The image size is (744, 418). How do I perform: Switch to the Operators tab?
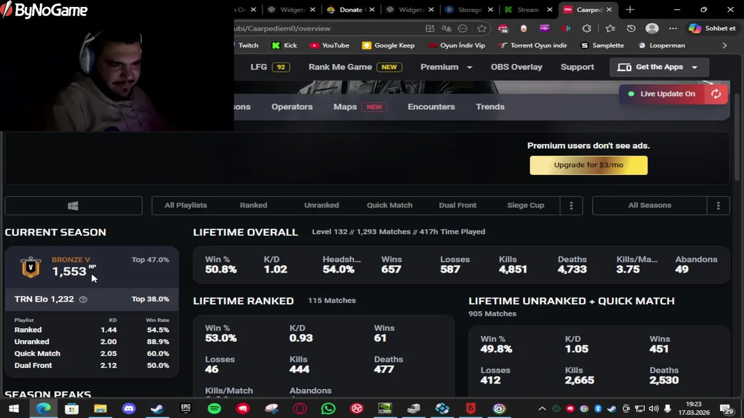pos(292,107)
